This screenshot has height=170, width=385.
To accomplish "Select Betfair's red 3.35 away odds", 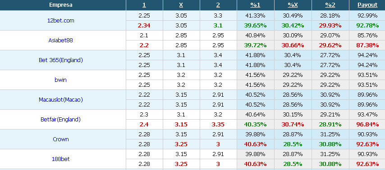I will pos(218,125).
